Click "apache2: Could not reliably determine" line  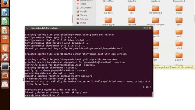coord(89,82)
